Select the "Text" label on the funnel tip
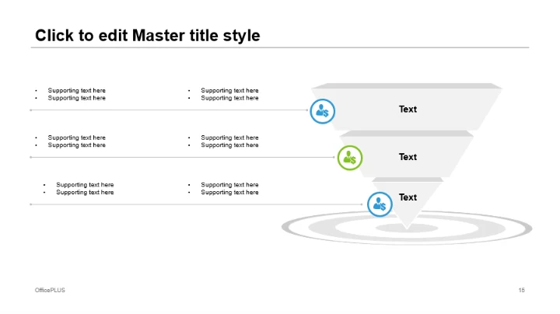Image resolution: width=560 pixels, height=314 pixels. tap(408, 197)
